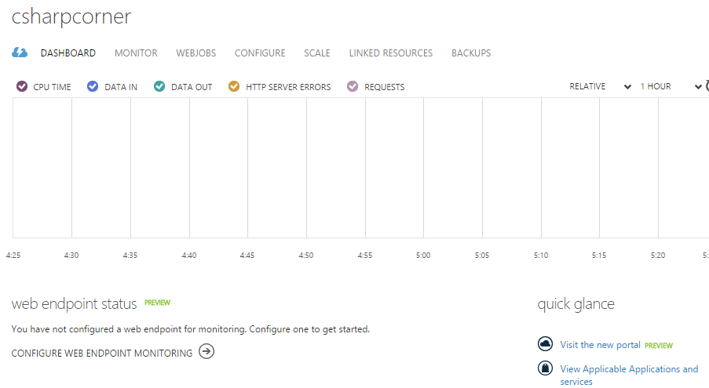Click the cloud icon beside new portal
Viewport: 709px width, 388px height.
(x=545, y=344)
